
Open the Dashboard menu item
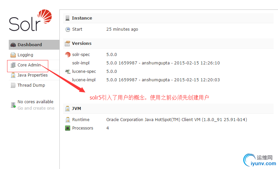34,45
